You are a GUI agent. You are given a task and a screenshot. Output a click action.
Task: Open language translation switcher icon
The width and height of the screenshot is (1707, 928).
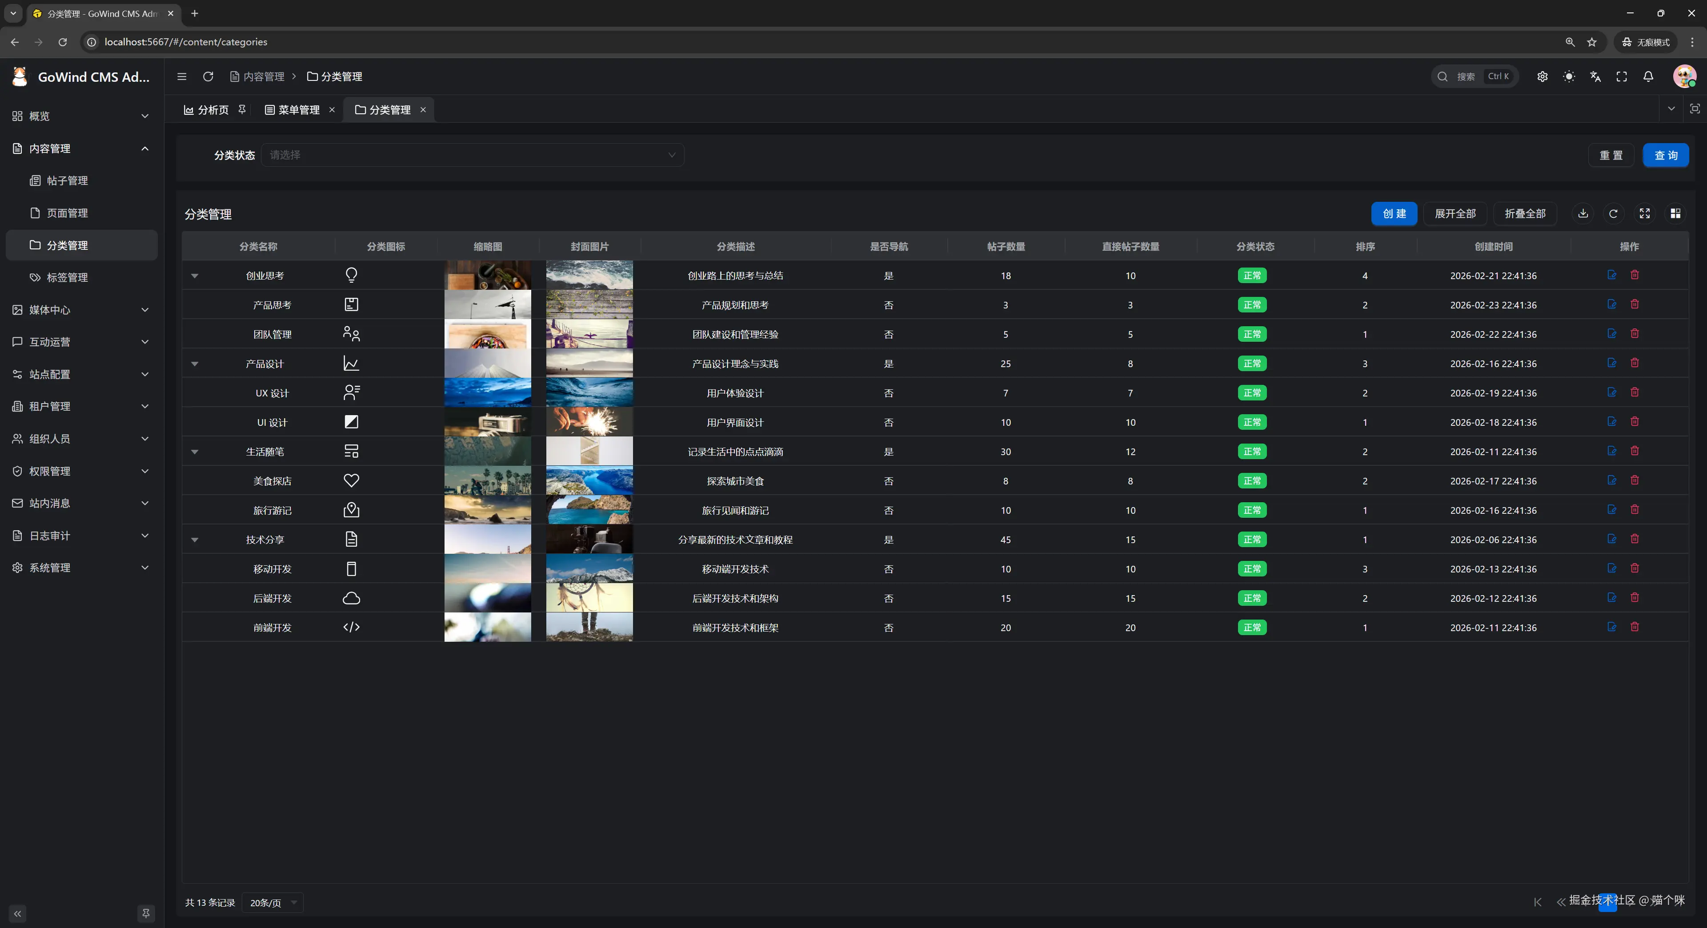[1595, 77]
